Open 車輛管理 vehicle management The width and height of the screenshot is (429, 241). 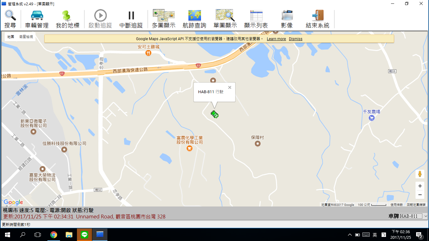(x=37, y=19)
